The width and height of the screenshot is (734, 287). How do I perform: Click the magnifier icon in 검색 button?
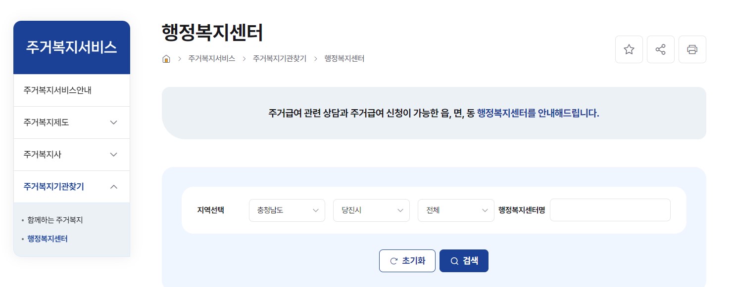coord(454,260)
